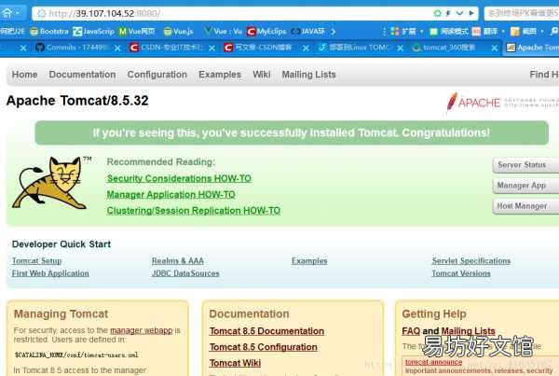Click Home in Tomcat navigation

(x=24, y=75)
